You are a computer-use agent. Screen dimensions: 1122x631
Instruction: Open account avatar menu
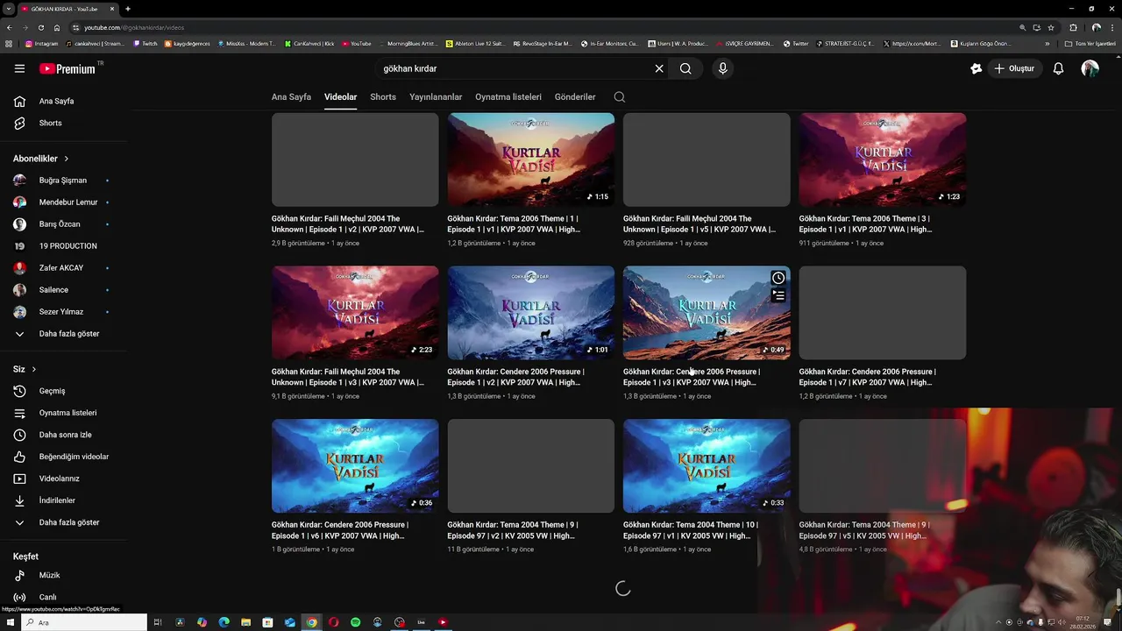(x=1090, y=68)
